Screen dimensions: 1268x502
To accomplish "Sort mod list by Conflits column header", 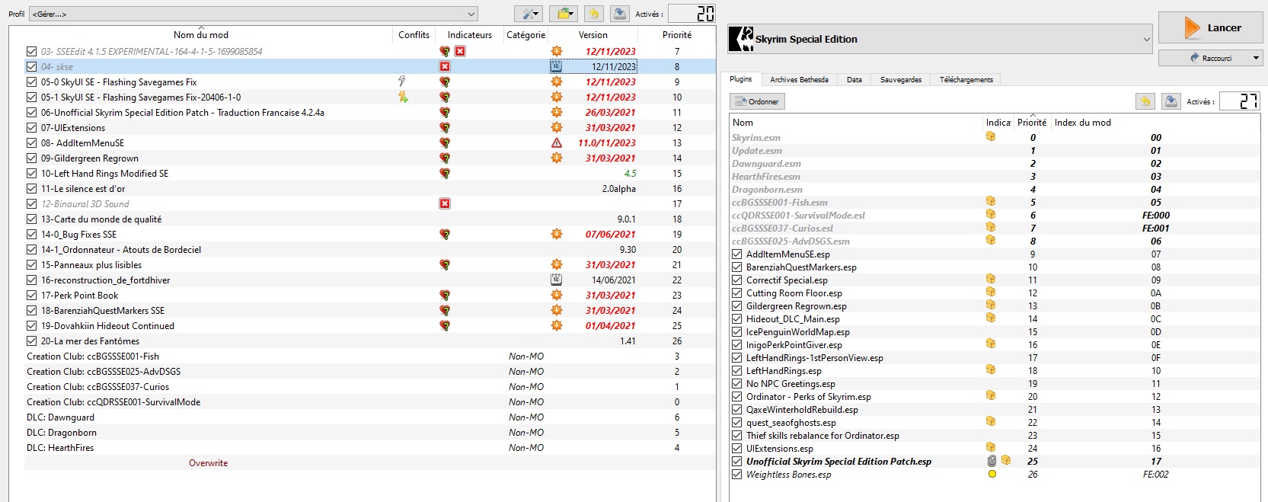I will (414, 35).
